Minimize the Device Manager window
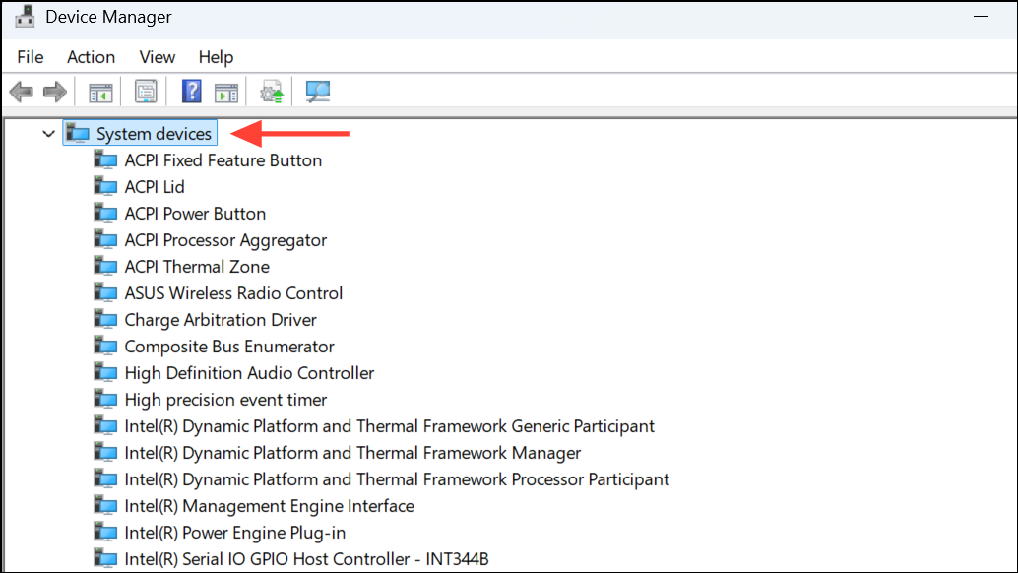 [x=981, y=16]
